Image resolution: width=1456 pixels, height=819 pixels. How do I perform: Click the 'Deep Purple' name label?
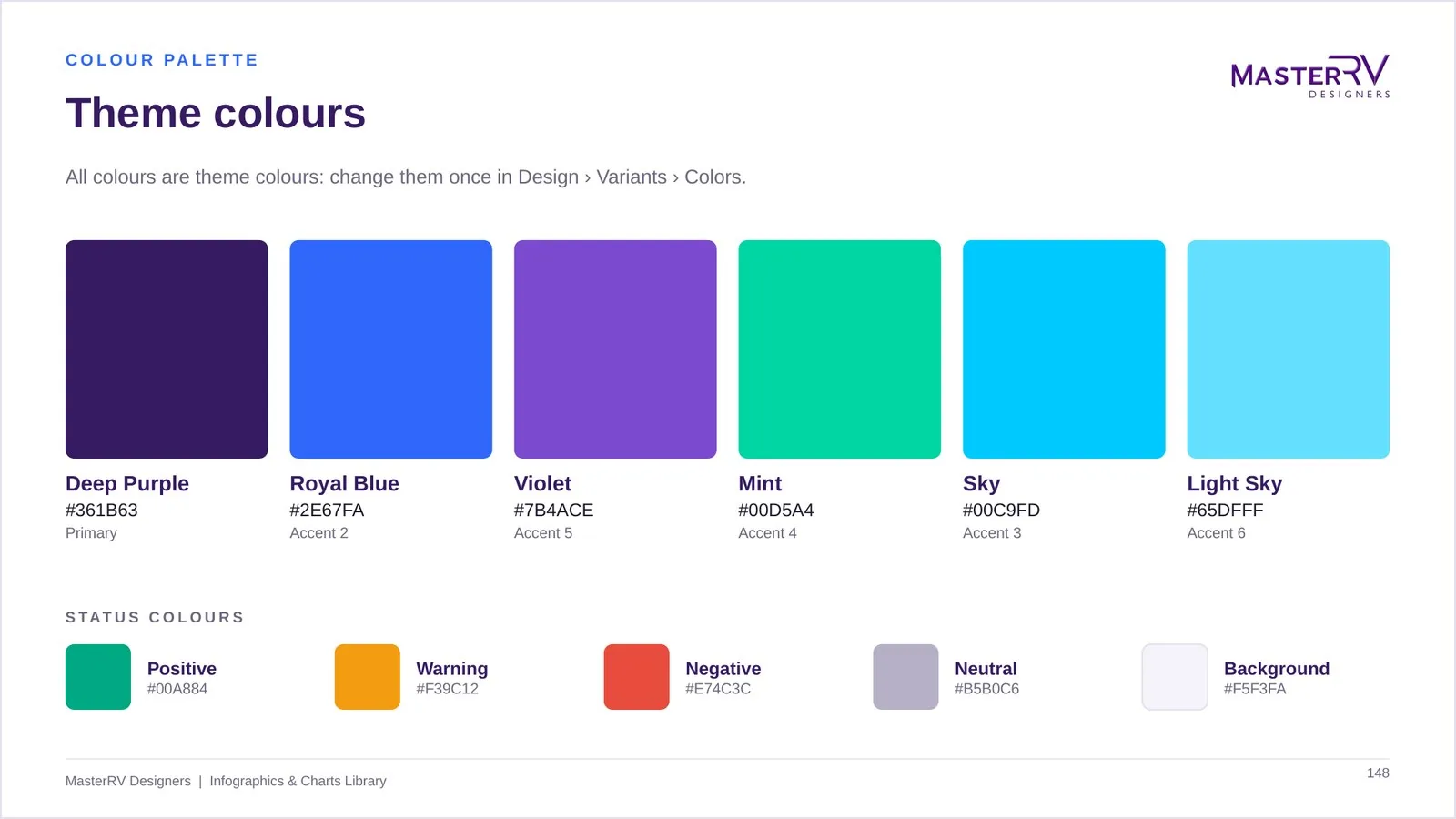(127, 483)
